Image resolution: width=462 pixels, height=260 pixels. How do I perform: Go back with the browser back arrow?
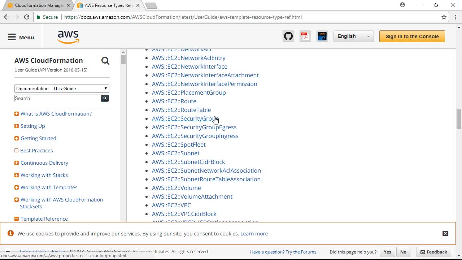pyautogui.click(x=6, y=17)
